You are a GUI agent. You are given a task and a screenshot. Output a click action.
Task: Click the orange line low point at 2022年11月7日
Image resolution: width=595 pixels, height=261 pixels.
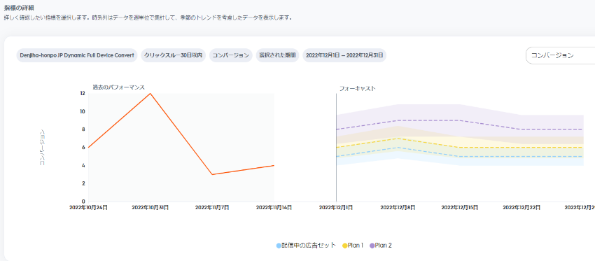coord(212,174)
